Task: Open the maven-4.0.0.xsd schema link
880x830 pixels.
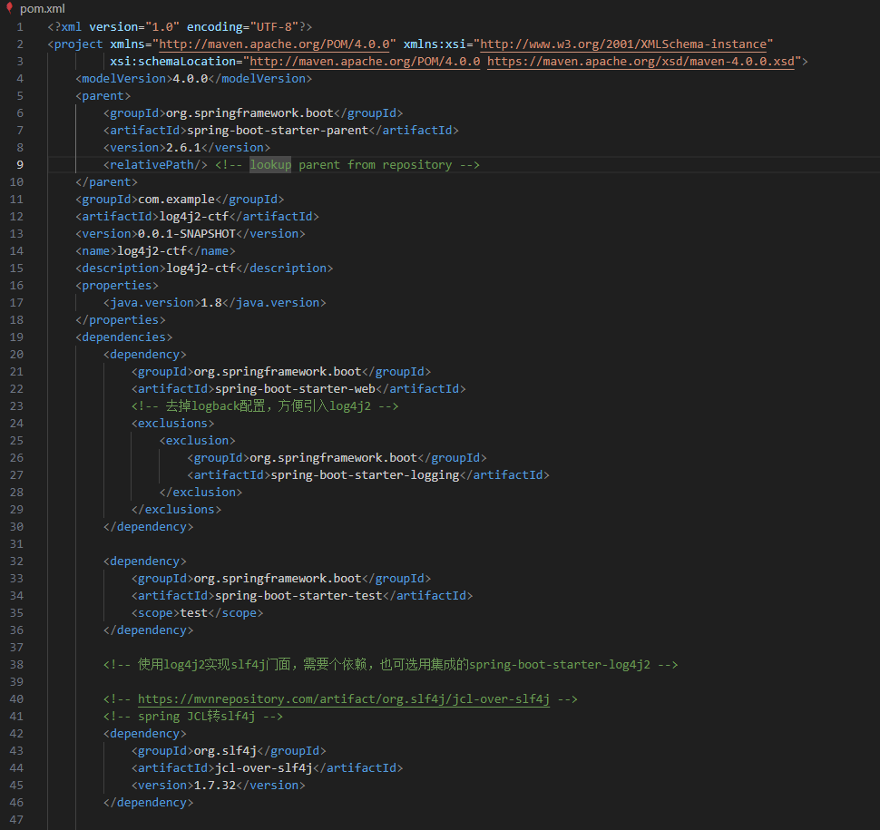Action: click(640, 61)
